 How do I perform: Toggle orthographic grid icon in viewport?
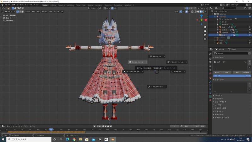pos(205,39)
